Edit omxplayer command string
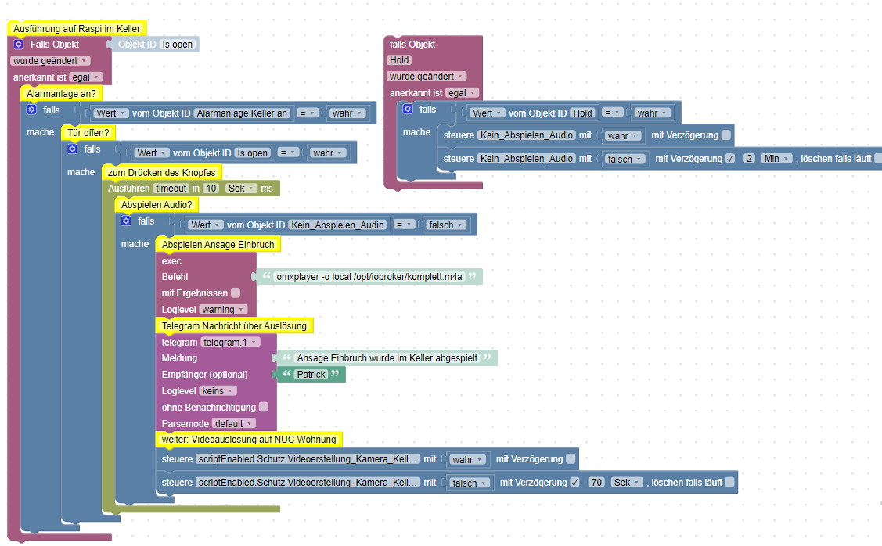Viewport: 882px width, 546px height. pyautogui.click(x=369, y=277)
